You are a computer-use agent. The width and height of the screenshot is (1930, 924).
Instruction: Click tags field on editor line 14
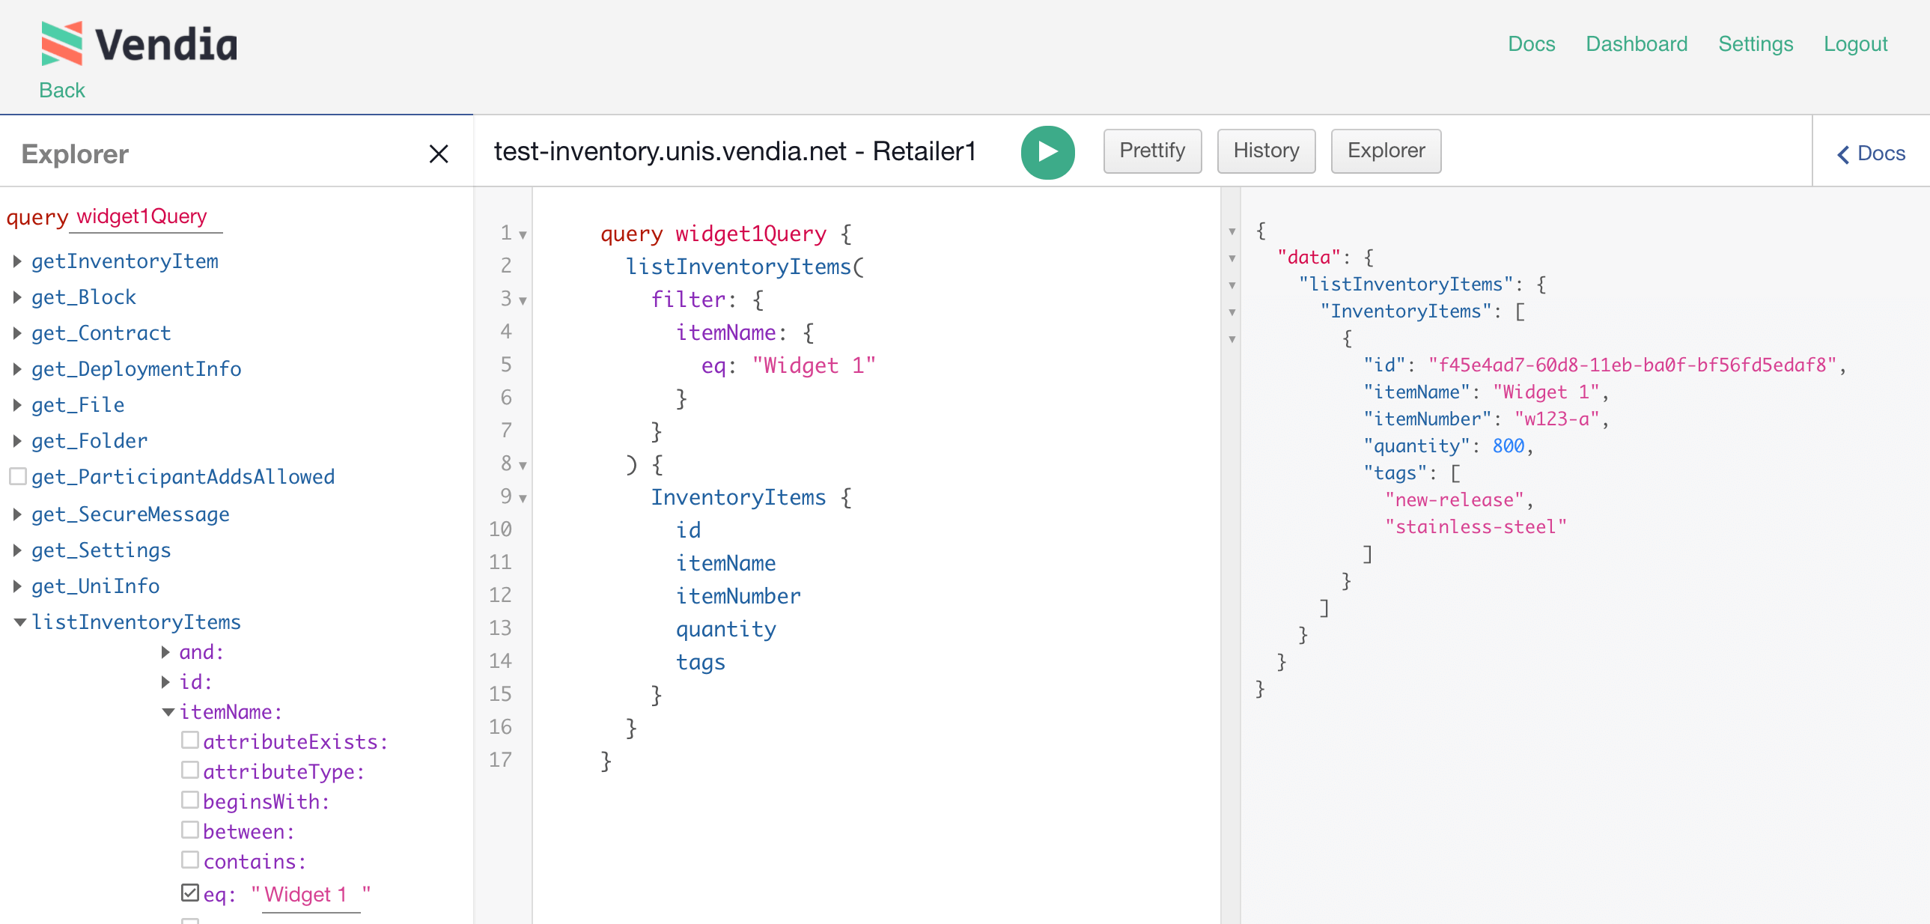coord(701,663)
